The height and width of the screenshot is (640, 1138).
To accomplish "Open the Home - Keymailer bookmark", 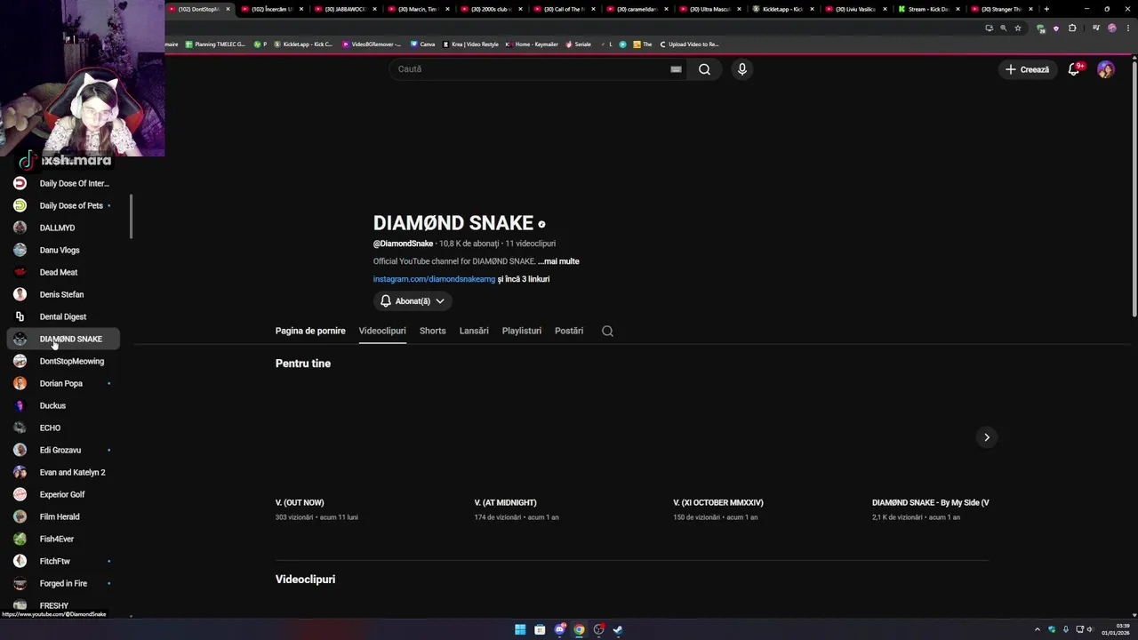I will click(x=532, y=44).
